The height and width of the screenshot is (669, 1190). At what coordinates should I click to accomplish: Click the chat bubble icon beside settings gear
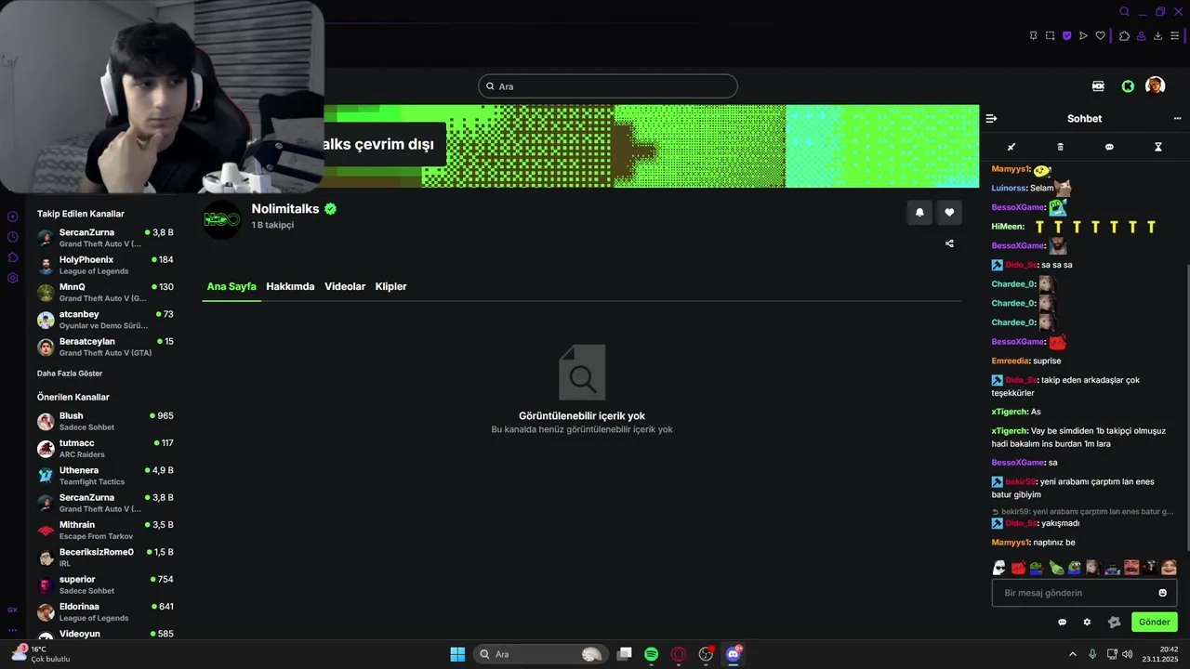[1063, 622]
